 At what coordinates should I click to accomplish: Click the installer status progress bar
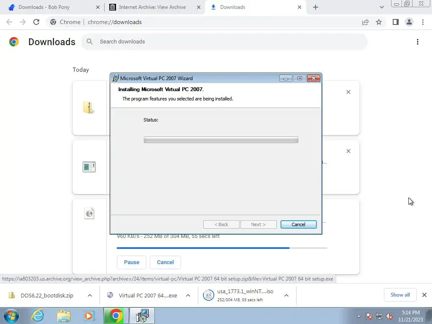tap(221, 140)
